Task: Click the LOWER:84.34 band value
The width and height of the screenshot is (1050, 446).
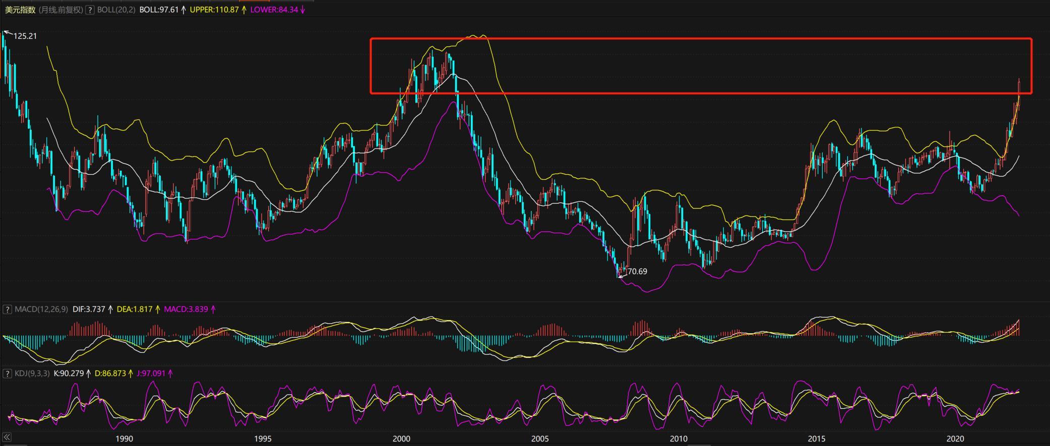Action: click(x=274, y=10)
